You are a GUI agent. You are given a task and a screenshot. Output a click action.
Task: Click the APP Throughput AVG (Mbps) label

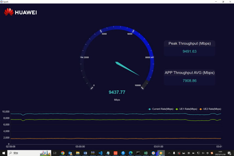click(x=189, y=73)
